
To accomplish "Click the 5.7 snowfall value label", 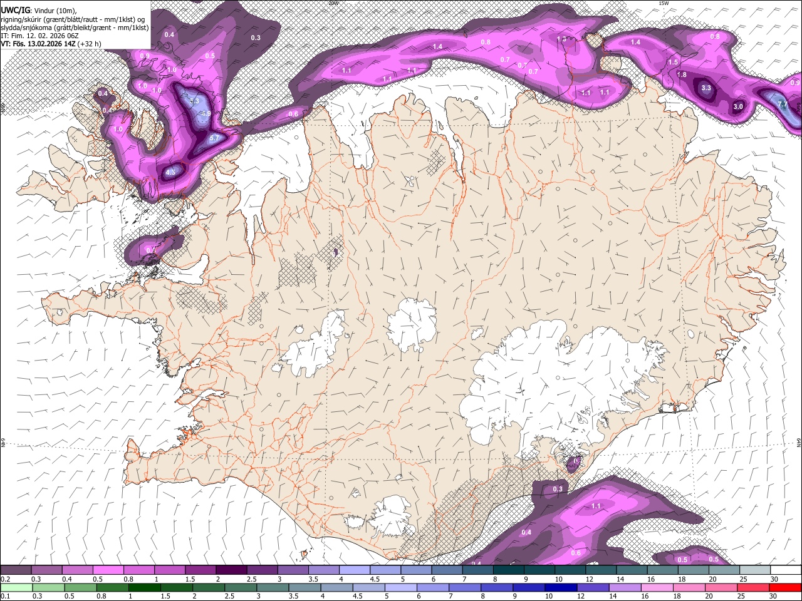I will [x=213, y=138].
